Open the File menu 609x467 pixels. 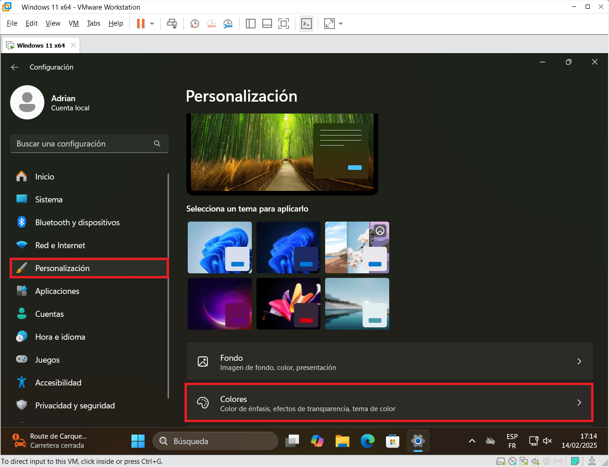[x=12, y=23]
